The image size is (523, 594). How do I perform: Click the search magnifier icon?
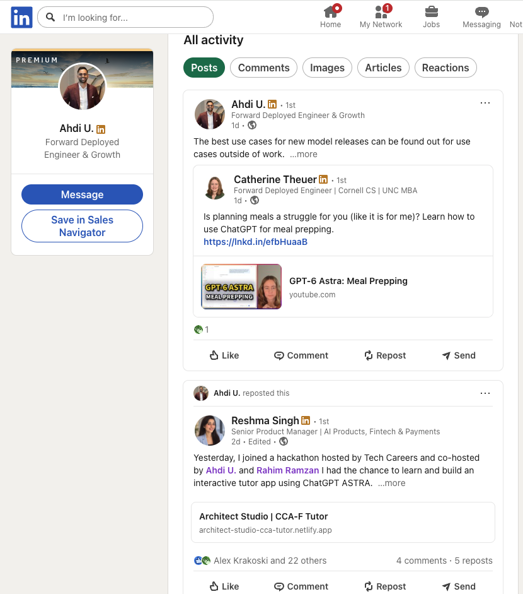[x=50, y=17]
